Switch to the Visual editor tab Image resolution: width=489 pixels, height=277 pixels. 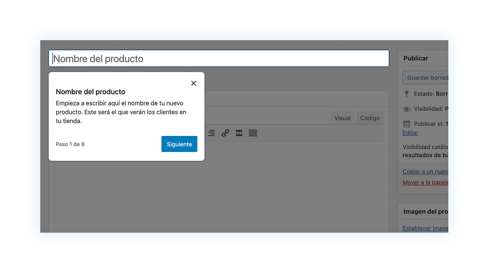[342, 118]
